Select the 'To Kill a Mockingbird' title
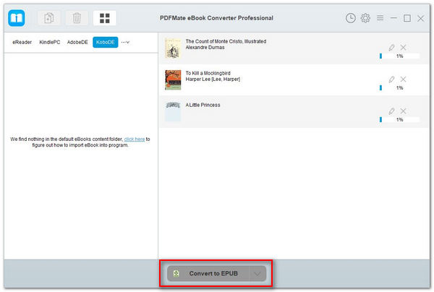The width and height of the screenshot is (434, 292). click(x=208, y=73)
